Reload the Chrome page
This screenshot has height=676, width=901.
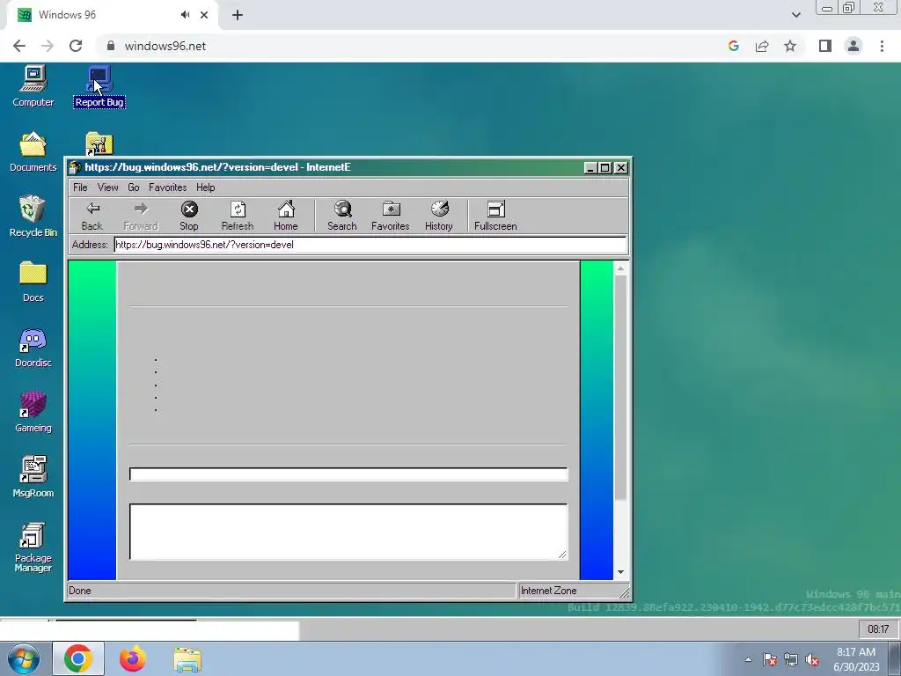tap(76, 46)
